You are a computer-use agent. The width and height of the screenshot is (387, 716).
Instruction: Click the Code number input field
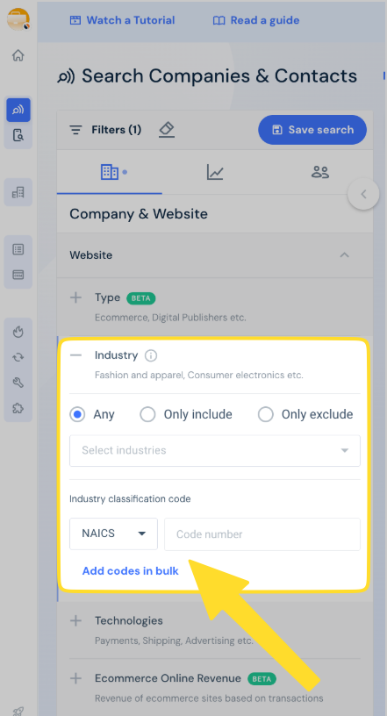262,533
